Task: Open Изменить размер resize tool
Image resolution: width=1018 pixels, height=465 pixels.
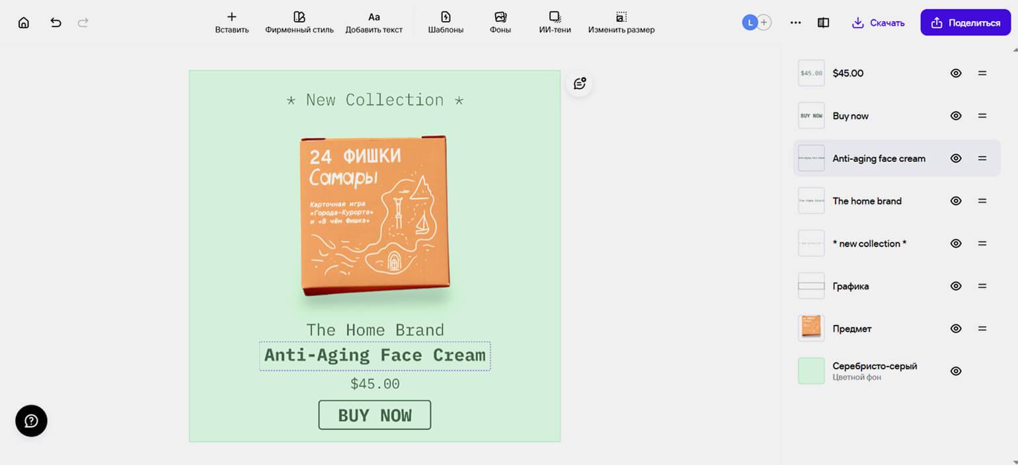Action: point(621,22)
